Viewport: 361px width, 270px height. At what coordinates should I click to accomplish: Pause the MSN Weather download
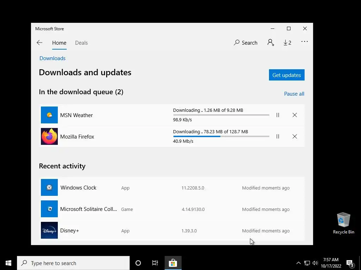click(x=278, y=115)
